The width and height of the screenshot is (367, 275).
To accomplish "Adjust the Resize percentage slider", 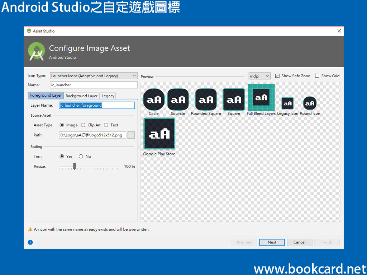I will pos(74,166).
